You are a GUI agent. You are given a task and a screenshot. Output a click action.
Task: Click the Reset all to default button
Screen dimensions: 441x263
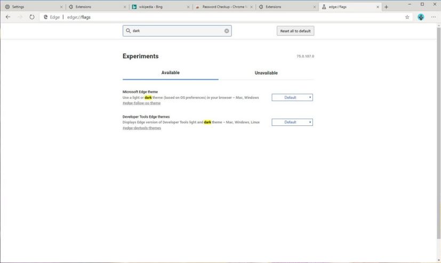point(295,31)
